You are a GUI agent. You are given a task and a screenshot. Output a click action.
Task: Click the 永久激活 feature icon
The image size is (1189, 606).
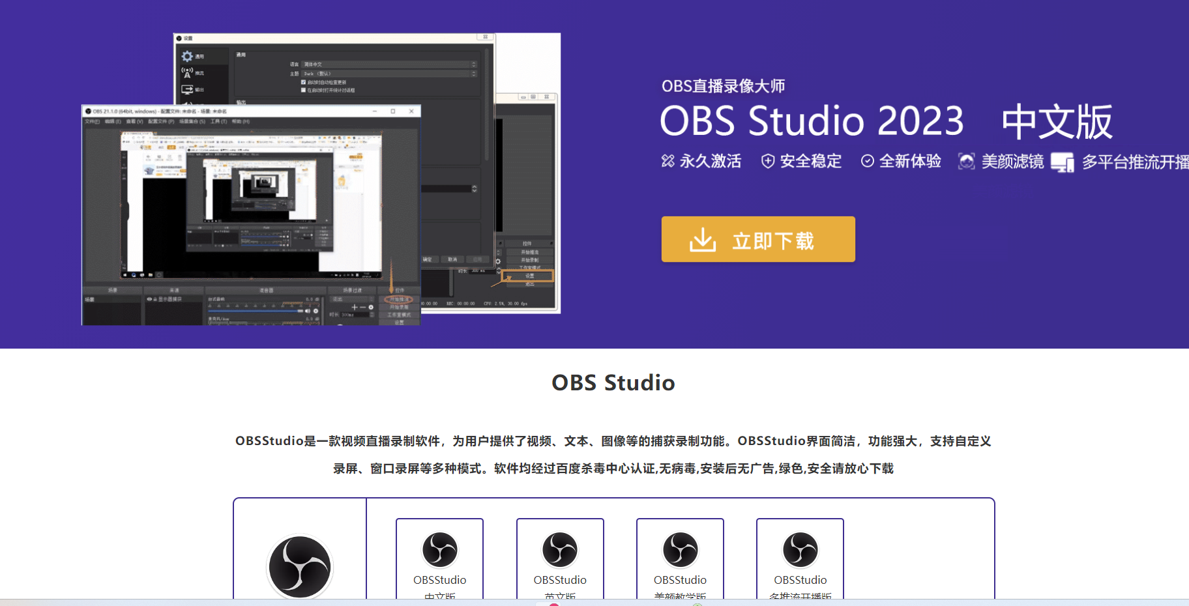tap(668, 161)
